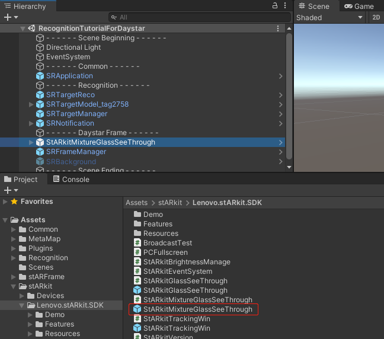Switch to the Scene tab

pyautogui.click(x=314, y=6)
